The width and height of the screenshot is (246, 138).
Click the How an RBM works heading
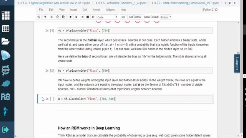coord(89,128)
